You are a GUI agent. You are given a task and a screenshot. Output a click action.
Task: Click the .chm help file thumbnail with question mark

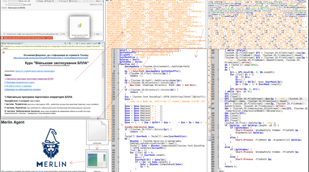80,27
